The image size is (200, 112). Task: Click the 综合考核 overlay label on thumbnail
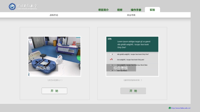click(121, 68)
